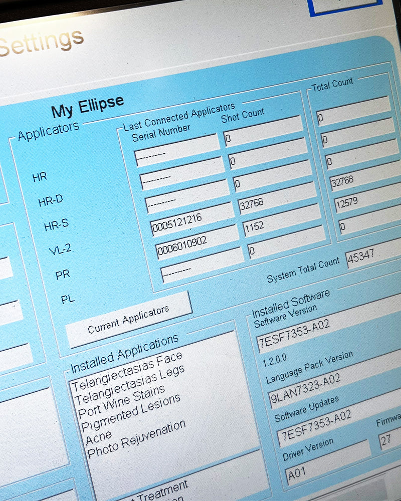
Task: Click the Serial Number column header
Action: click(161, 132)
